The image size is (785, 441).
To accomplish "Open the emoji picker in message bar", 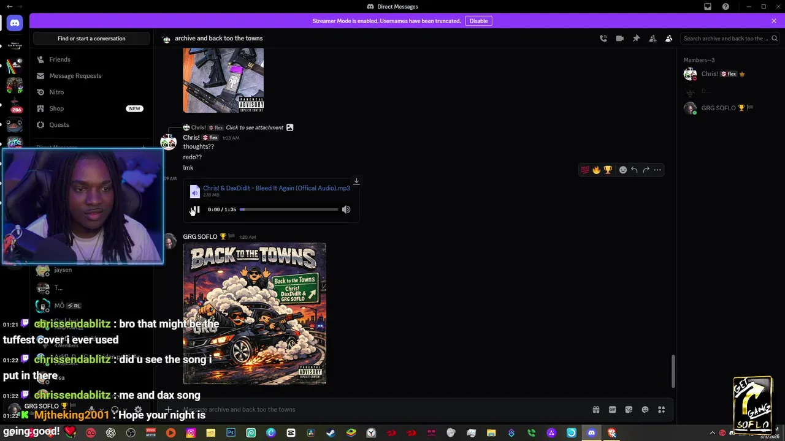I will 645,410.
